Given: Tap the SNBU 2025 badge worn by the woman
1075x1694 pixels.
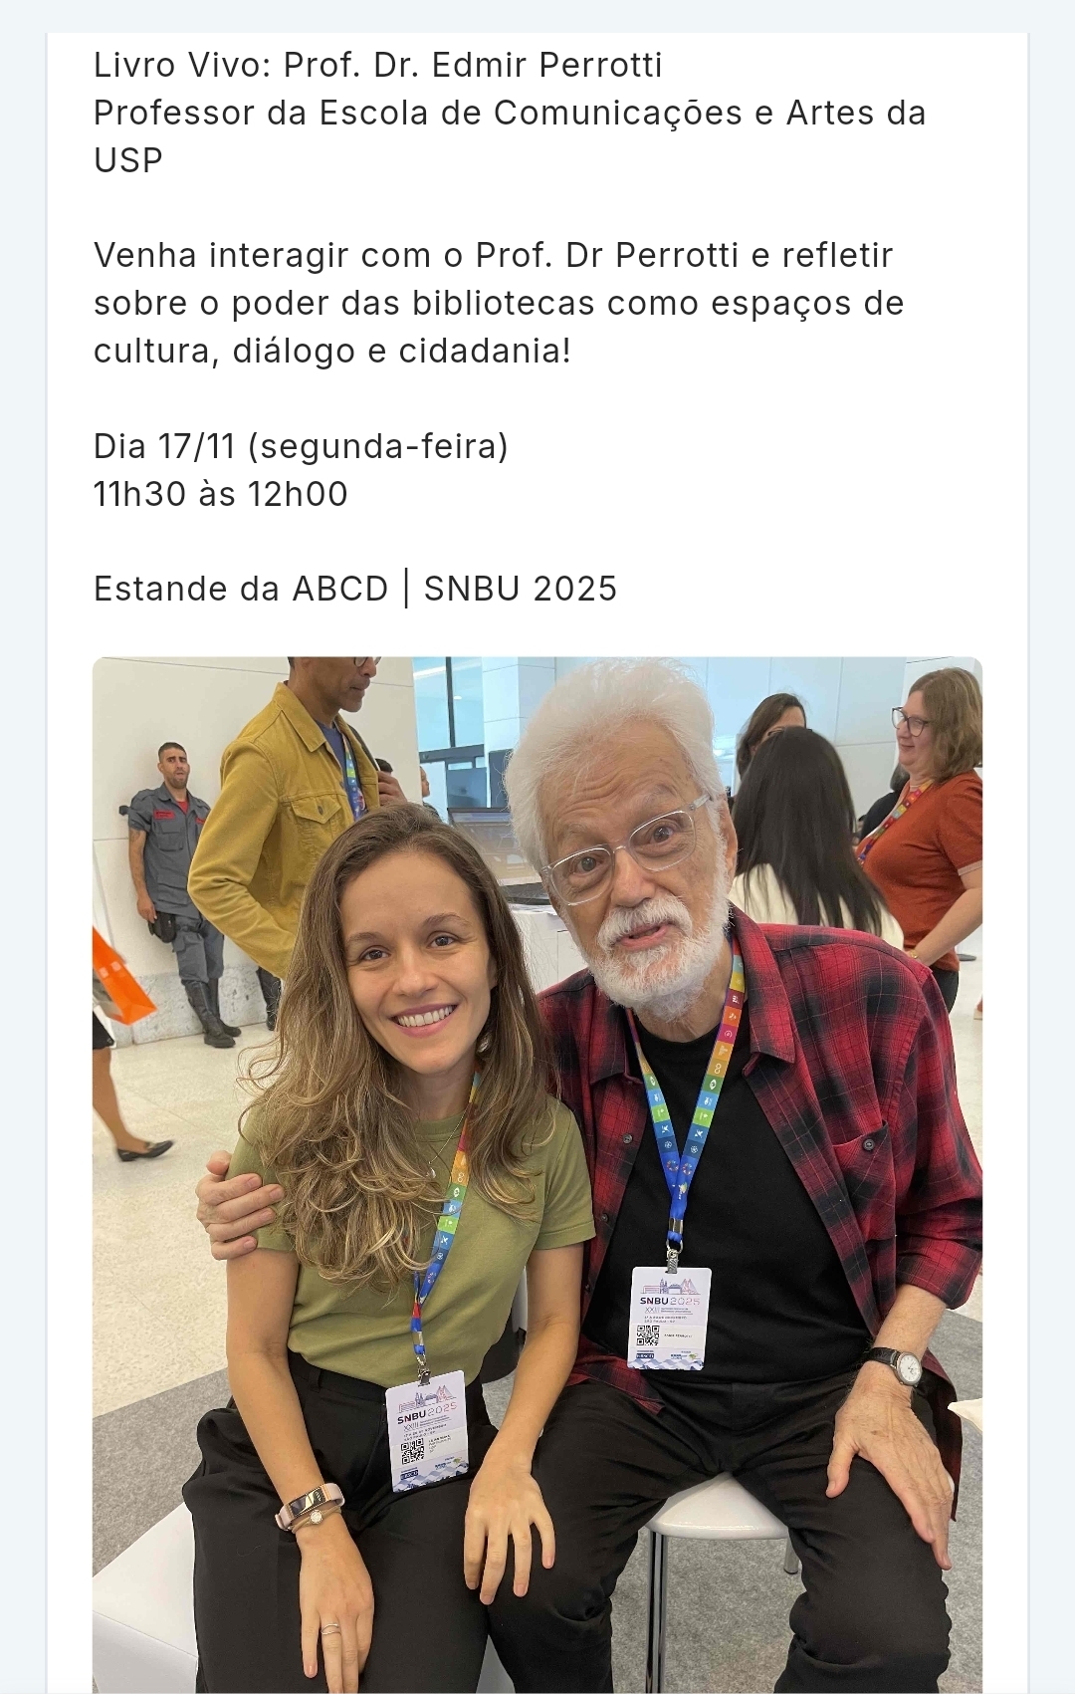Looking at the screenshot, I should [426, 1431].
